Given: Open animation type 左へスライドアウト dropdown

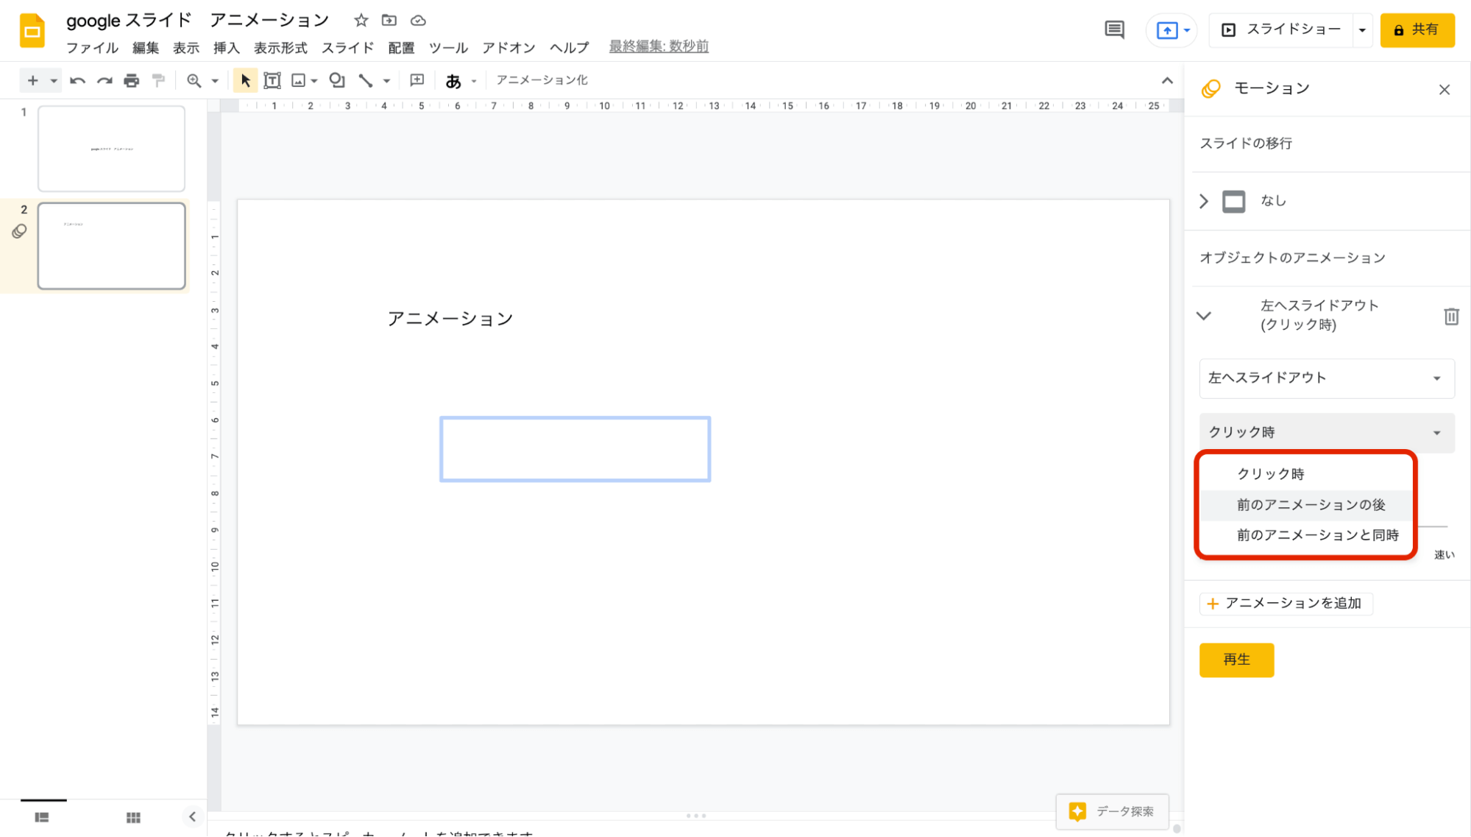Looking at the screenshot, I should click(1326, 378).
